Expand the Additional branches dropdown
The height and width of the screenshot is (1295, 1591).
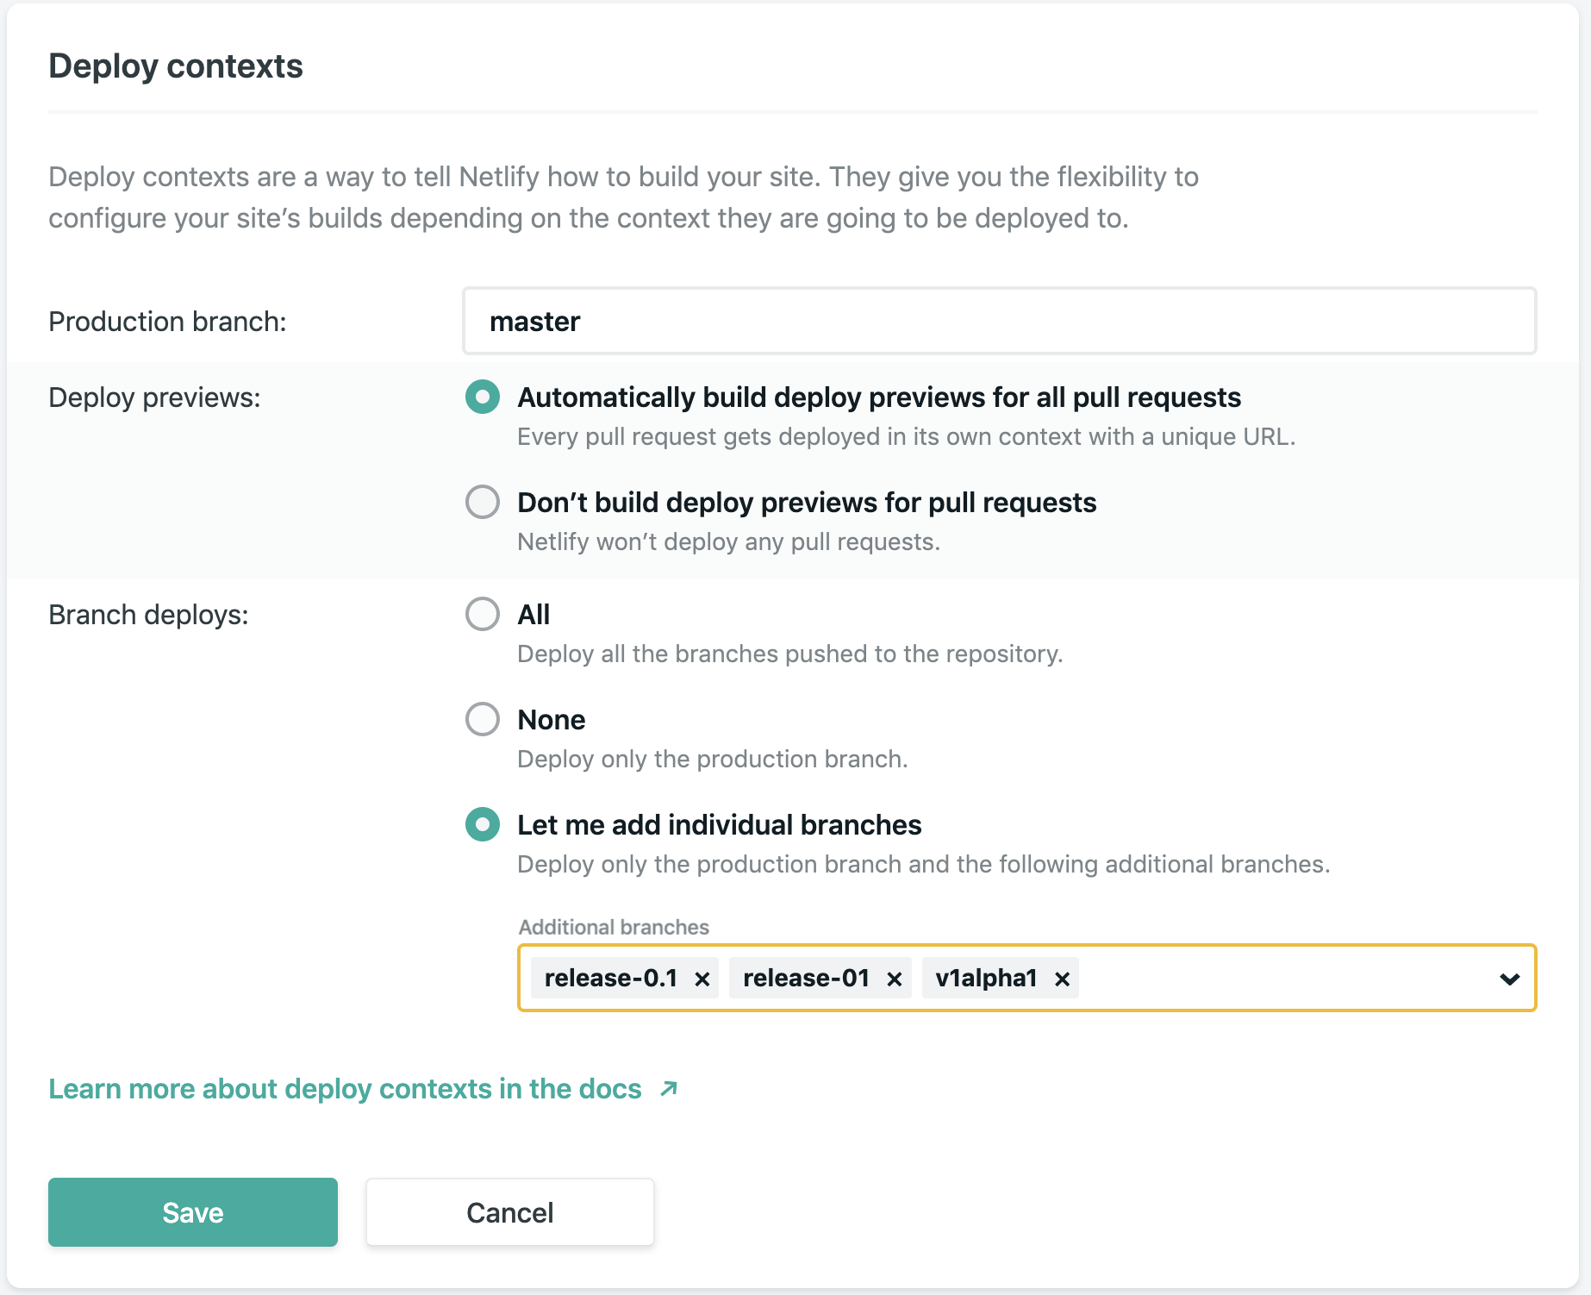1507,979
